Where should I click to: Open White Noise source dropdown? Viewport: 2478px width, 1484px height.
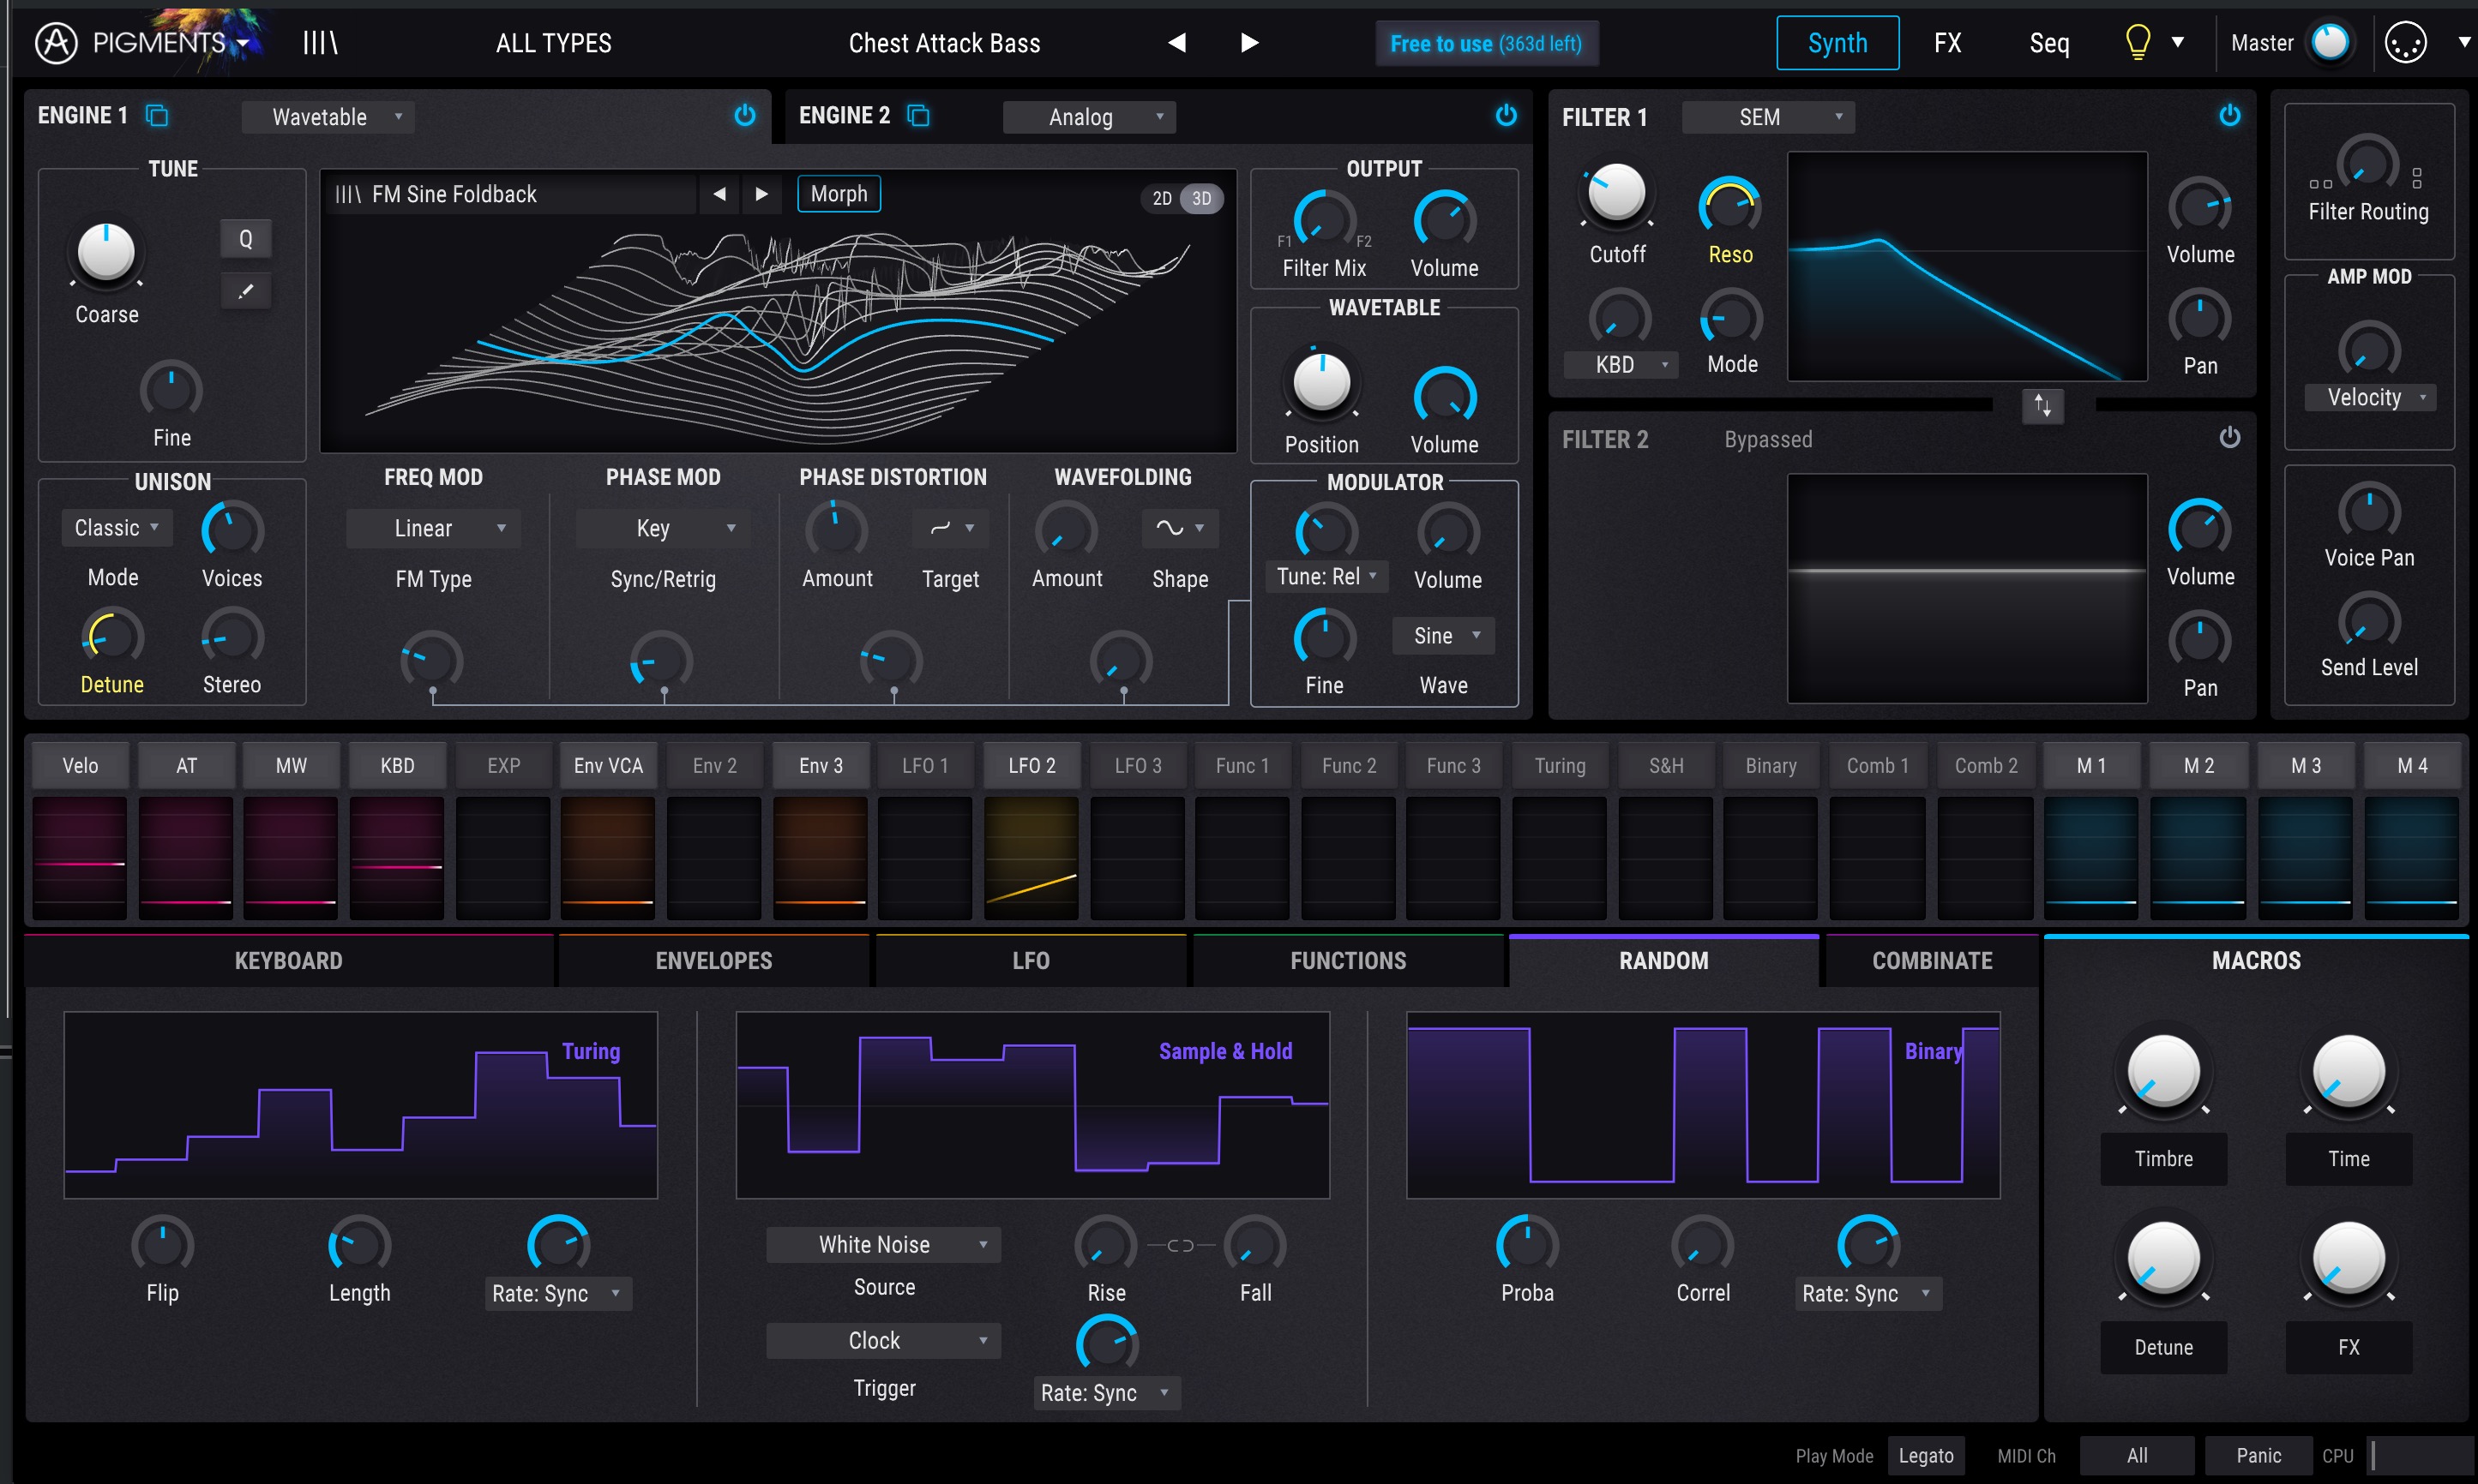(x=883, y=1245)
